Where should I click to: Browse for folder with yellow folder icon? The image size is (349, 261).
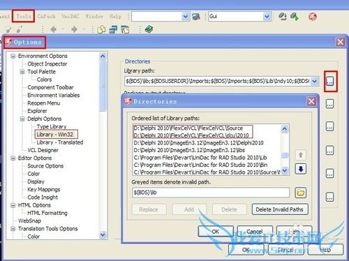[301, 193]
